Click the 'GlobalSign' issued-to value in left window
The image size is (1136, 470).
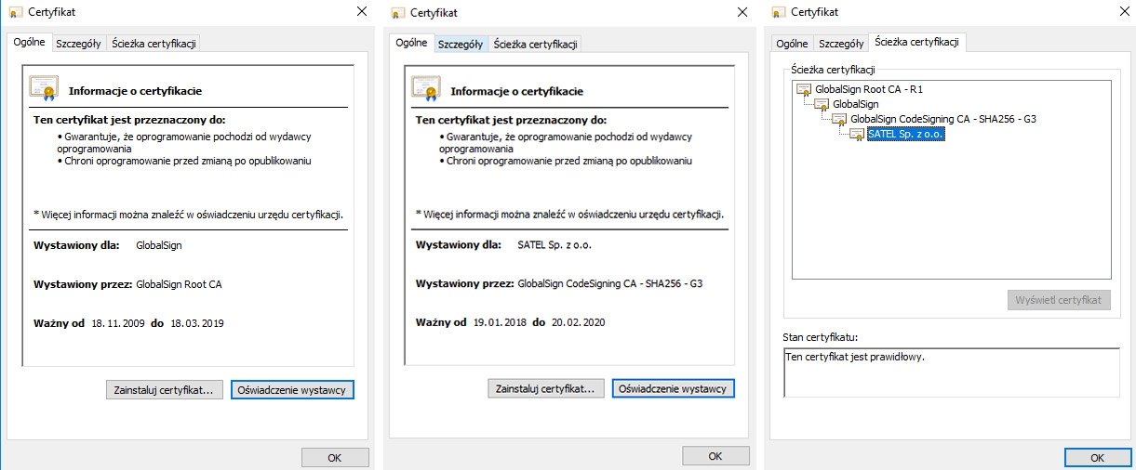pos(159,245)
